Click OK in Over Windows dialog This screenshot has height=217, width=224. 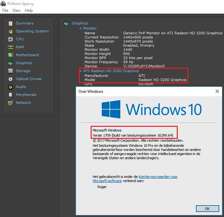207,209
